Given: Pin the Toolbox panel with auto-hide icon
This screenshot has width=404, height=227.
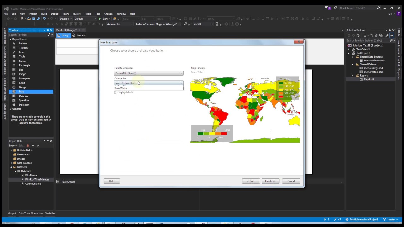Looking at the screenshot, I should [48, 30].
